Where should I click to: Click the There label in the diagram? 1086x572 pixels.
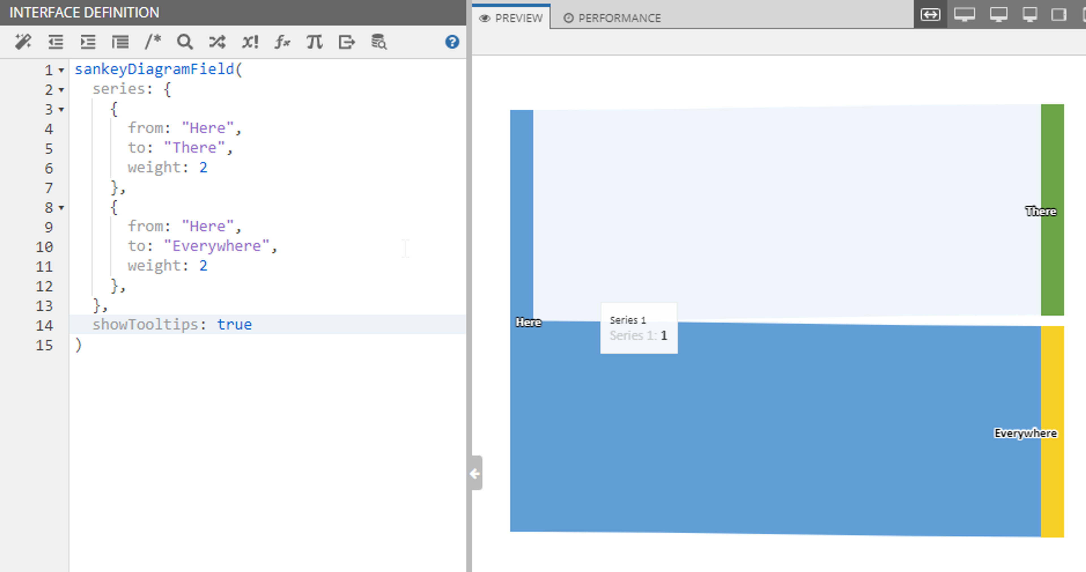point(1041,211)
